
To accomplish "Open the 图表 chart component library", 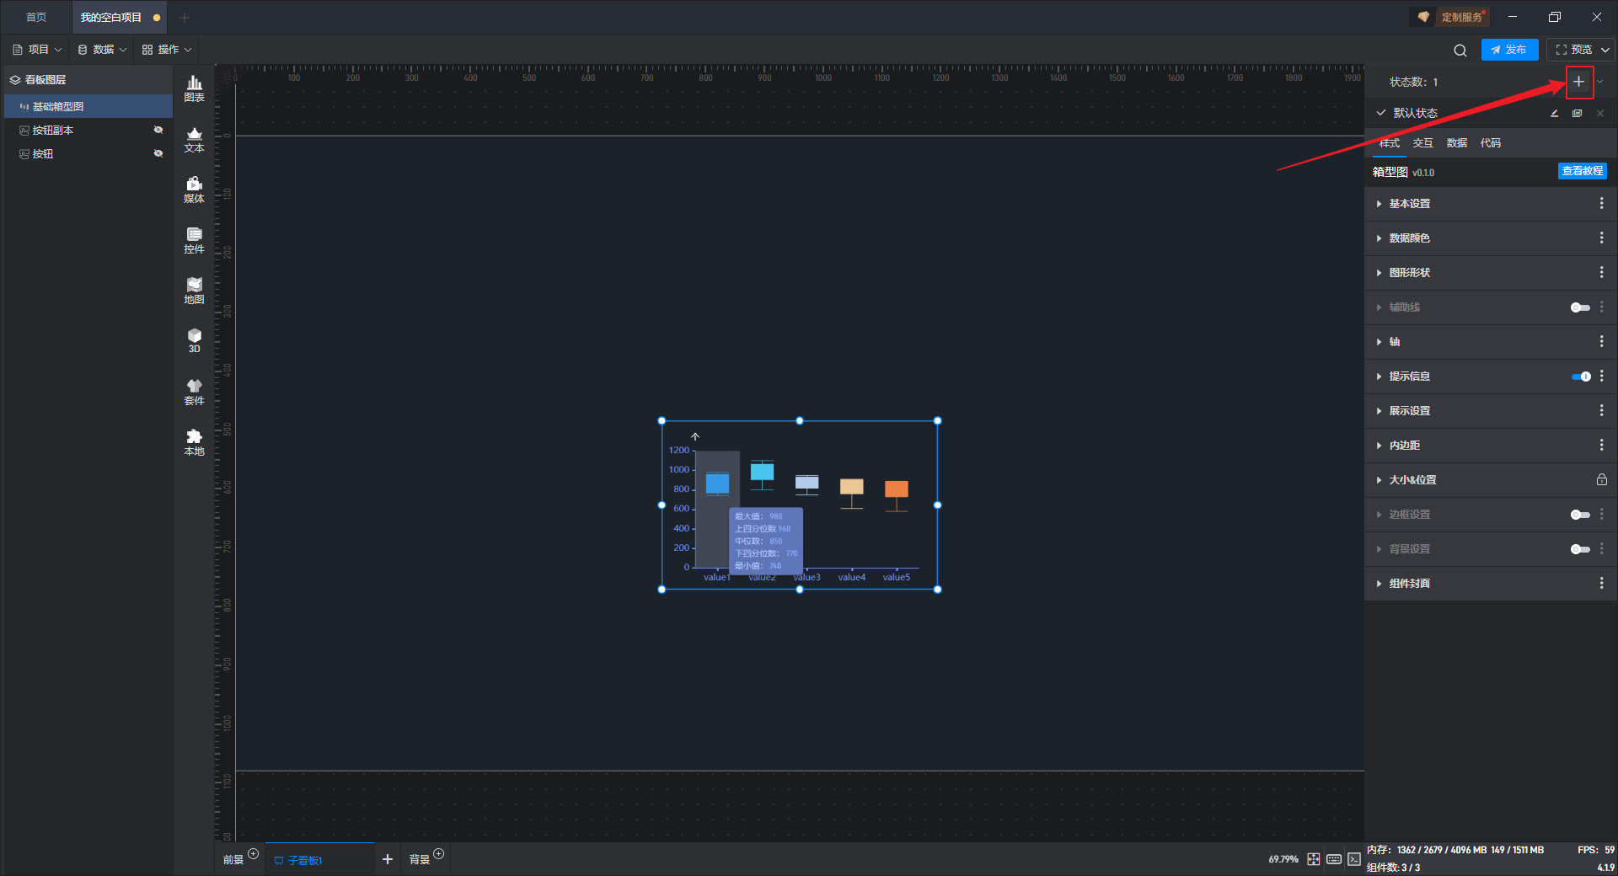I will tap(194, 88).
